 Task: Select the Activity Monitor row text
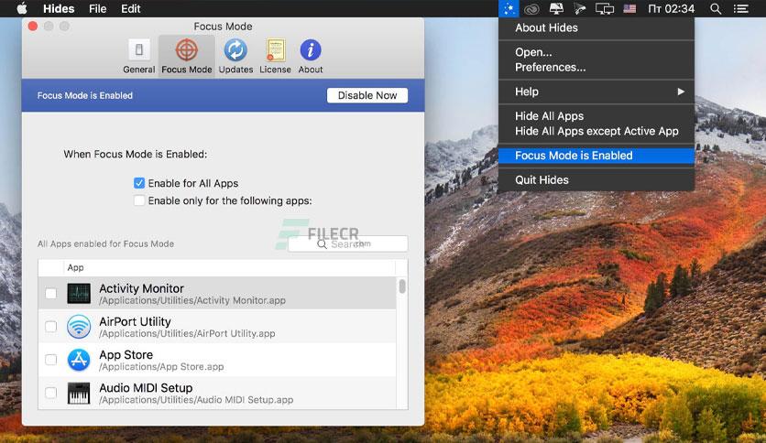click(192, 294)
